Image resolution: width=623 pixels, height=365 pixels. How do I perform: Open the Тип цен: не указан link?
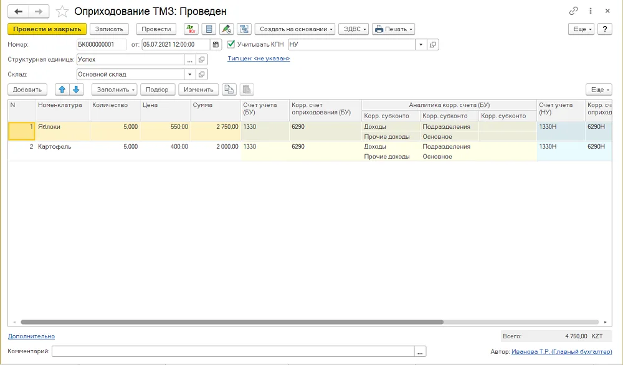(x=259, y=58)
